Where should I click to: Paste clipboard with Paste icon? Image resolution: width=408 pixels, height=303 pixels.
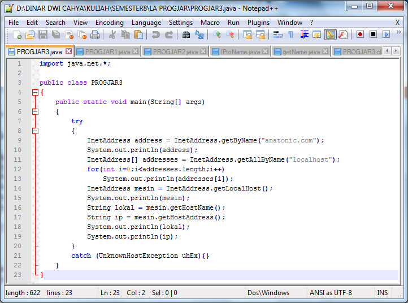pos(138,34)
